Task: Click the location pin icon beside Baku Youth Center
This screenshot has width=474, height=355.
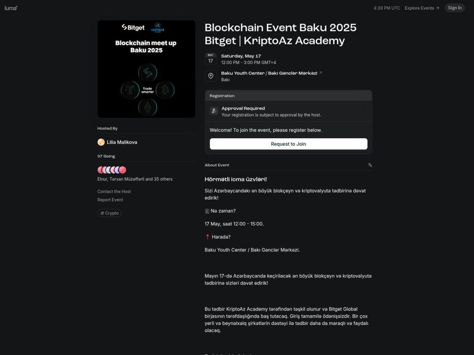Action: [211, 75]
